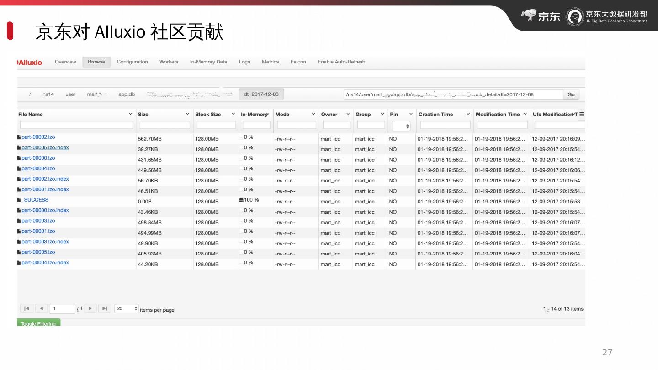Expand Size column dropdown arrow
The width and height of the screenshot is (658, 370).
coord(187,114)
